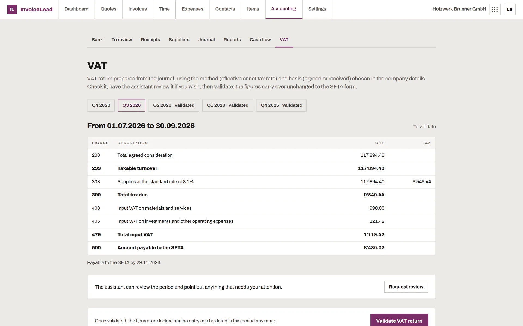Switch to the Receipts sub-tab
Viewport: 523px width, 326px height.
(150, 40)
